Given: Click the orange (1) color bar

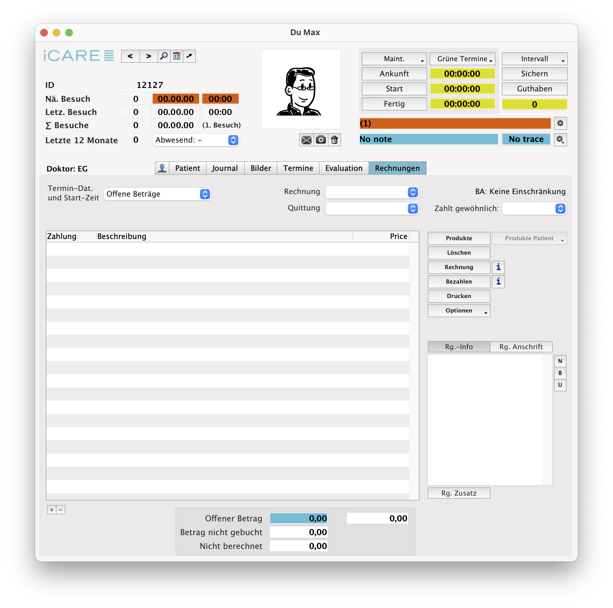Looking at the screenshot, I should [455, 123].
